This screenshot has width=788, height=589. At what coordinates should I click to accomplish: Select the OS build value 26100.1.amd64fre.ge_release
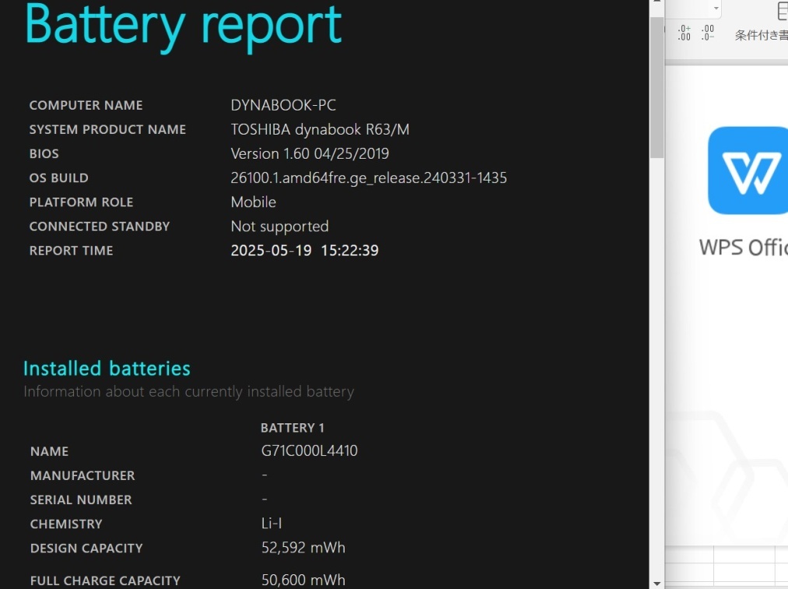[369, 178]
